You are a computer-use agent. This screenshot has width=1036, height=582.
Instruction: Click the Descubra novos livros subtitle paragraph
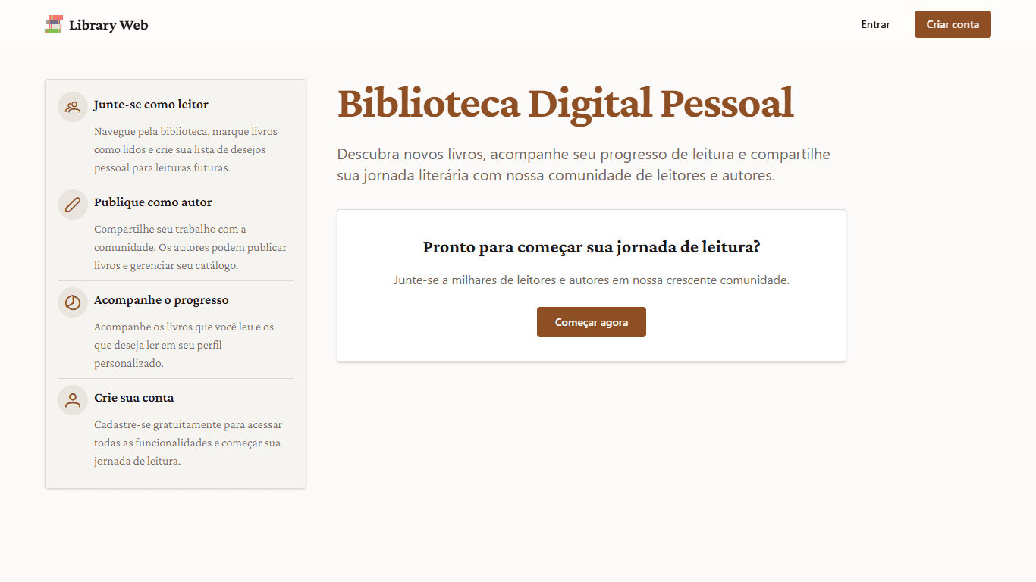coord(583,165)
